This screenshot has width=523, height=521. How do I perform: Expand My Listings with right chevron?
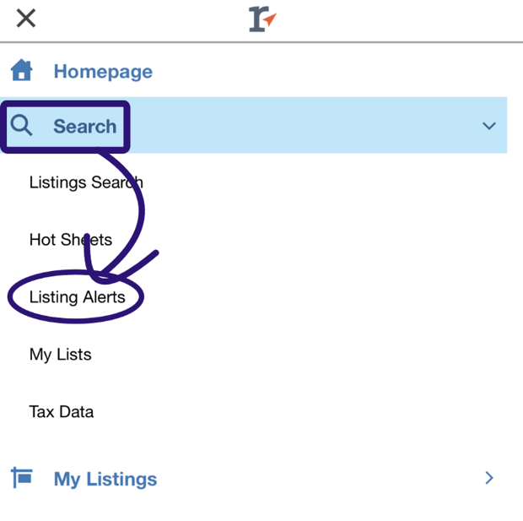(489, 478)
